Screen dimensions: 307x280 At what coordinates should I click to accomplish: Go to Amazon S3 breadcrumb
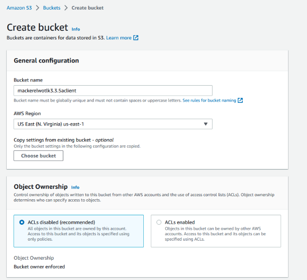point(19,8)
